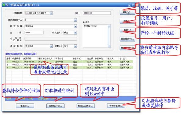Click into the 缴款单位或个人 text field
Viewport: 183px width, 115px height.
[x=49, y=20]
